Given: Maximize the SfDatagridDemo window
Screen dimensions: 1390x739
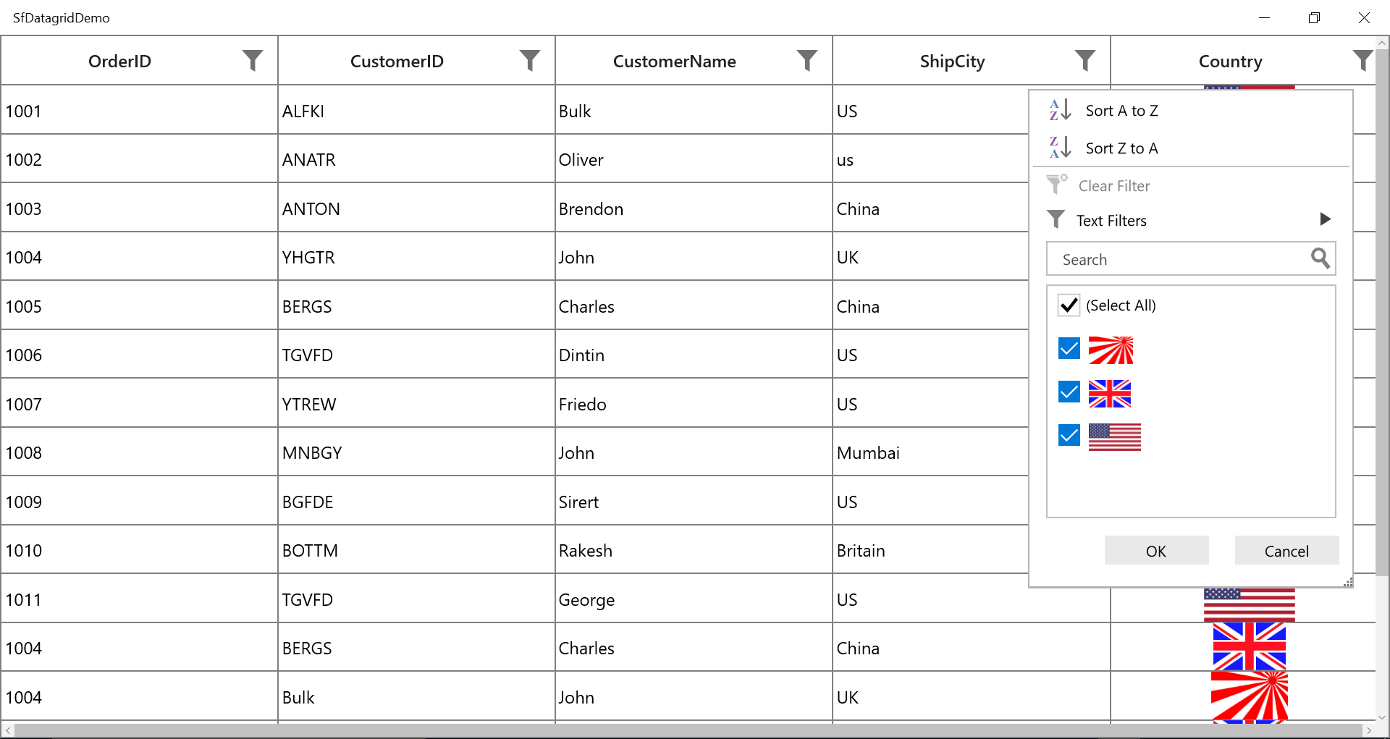Looking at the screenshot, I should point(1314,17).
